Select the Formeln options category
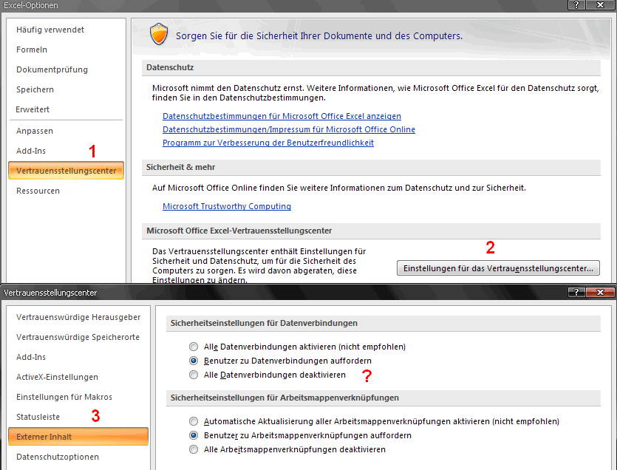This screenshot has width=617, height=470. (x=32, y=50)
